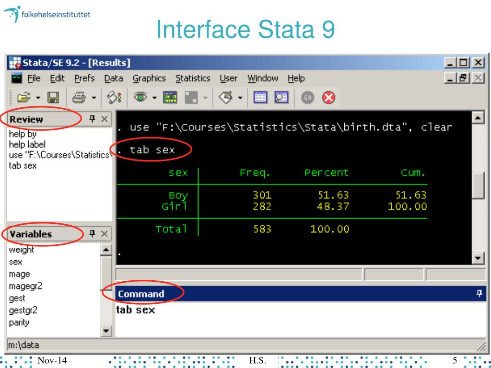The image size is (491, 368).
Task: Click the Boy row in results table
Action: (x=272, y=195)
